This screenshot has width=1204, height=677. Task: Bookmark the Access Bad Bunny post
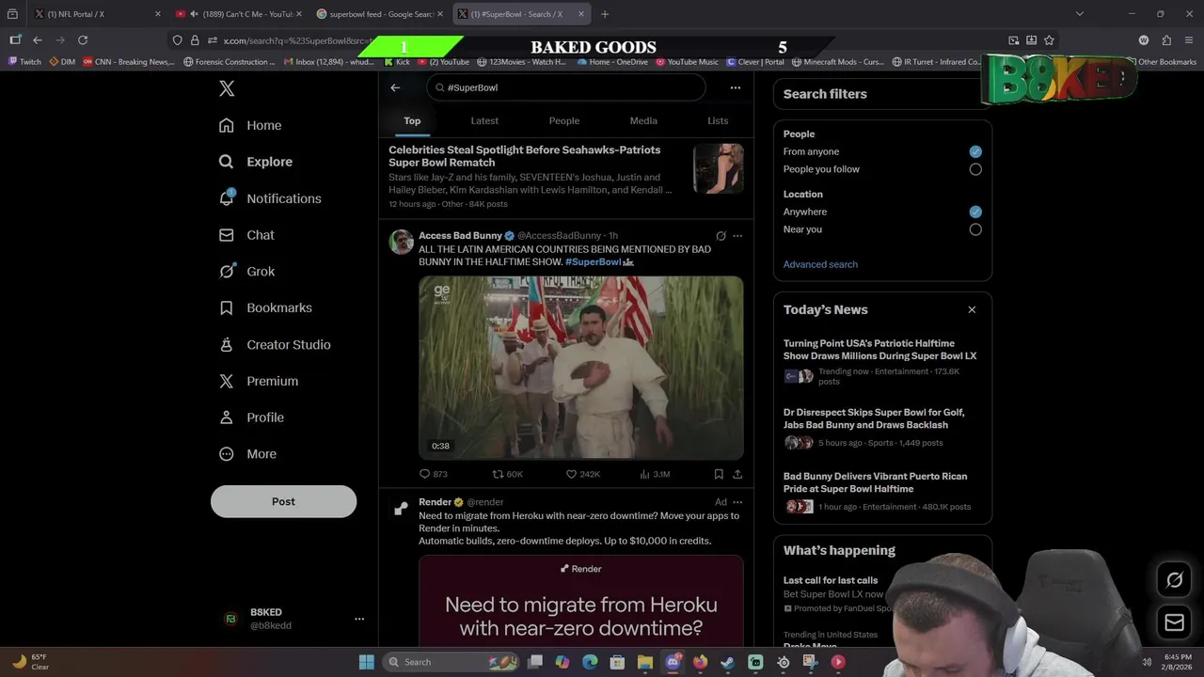[x=719, y=474]
